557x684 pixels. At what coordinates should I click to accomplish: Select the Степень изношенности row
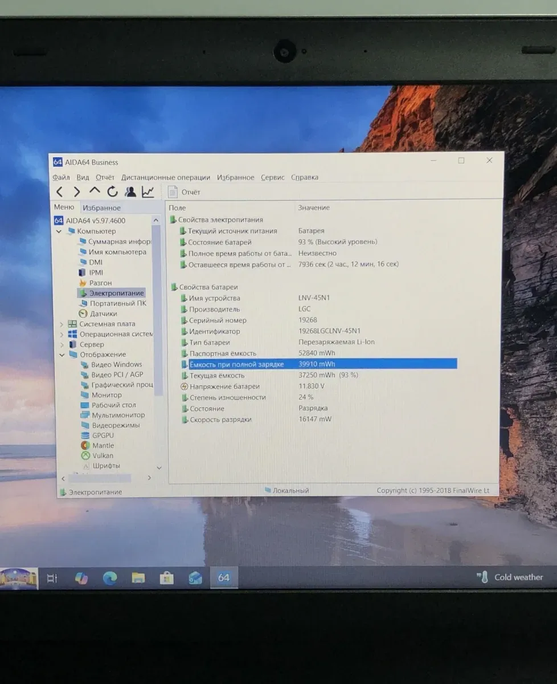227,397
